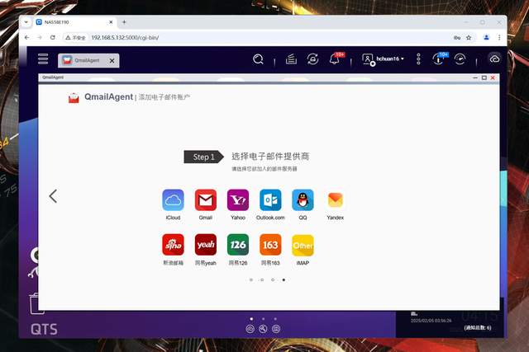Go to the first wizard page dot
529x352 pixels.
[251, 279]
